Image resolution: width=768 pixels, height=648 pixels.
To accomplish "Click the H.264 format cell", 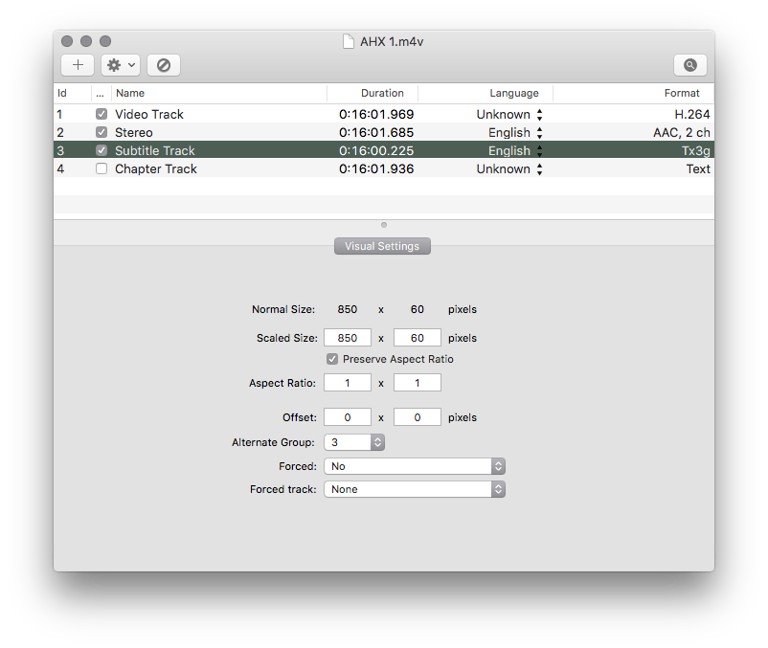I will [x=692, y=114].
